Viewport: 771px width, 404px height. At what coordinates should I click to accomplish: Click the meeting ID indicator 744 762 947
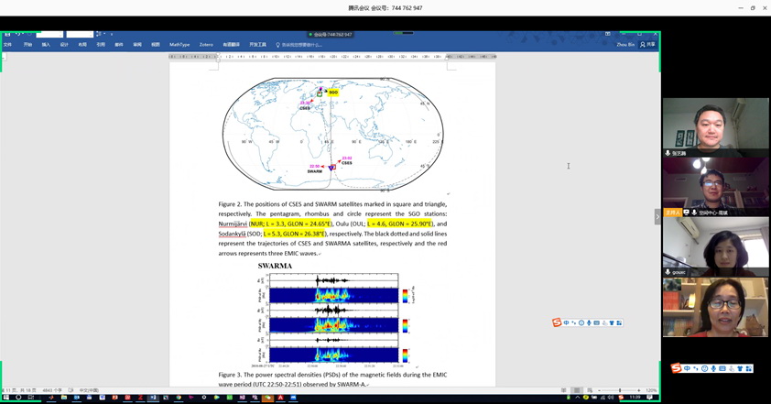330,35
